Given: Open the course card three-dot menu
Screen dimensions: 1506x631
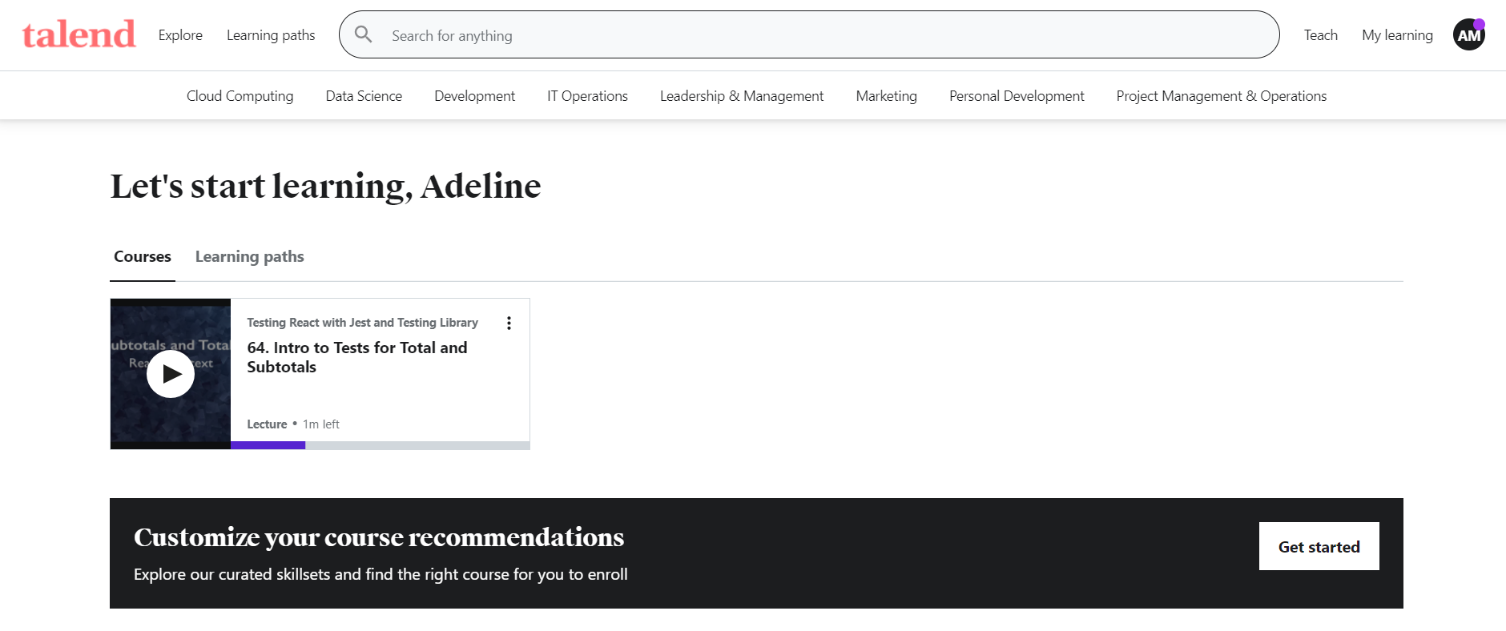Looking at the screenshot, I should coord(509,323).
